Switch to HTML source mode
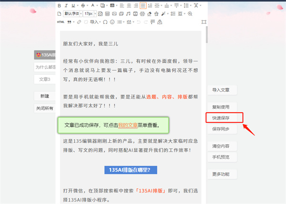 coord(61,22)
